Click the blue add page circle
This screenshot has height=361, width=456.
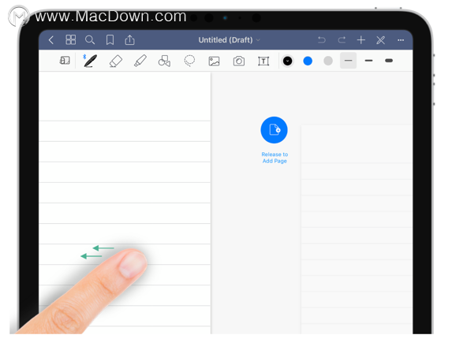tap(274, 130)
